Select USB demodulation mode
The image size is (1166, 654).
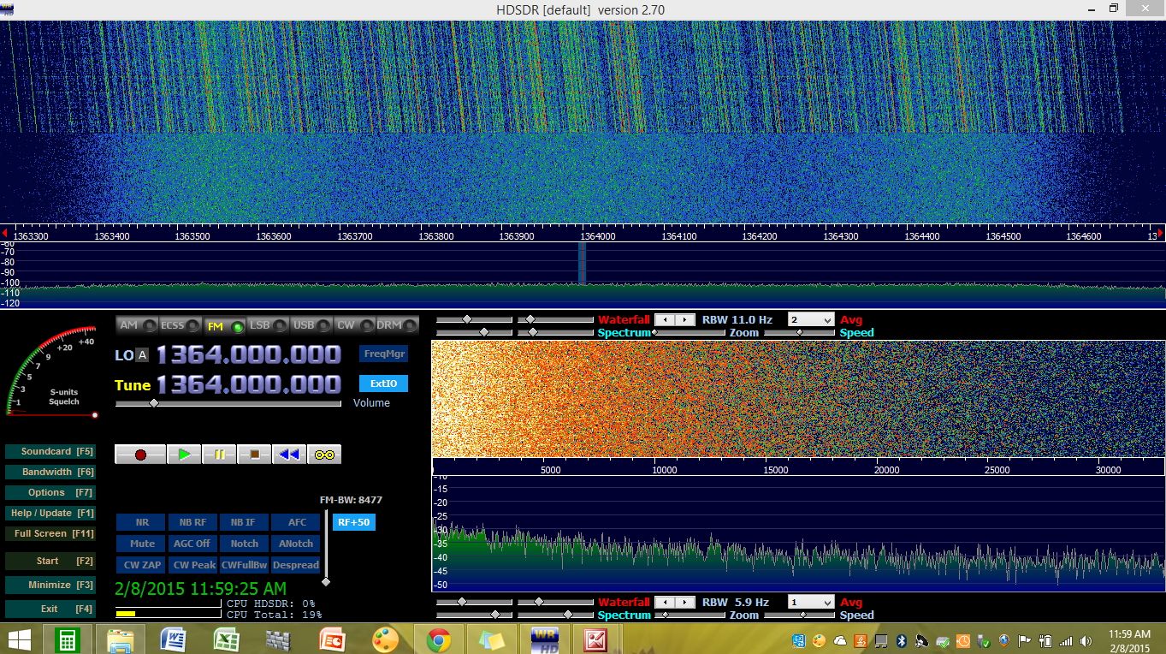click(x=311, y=325)
